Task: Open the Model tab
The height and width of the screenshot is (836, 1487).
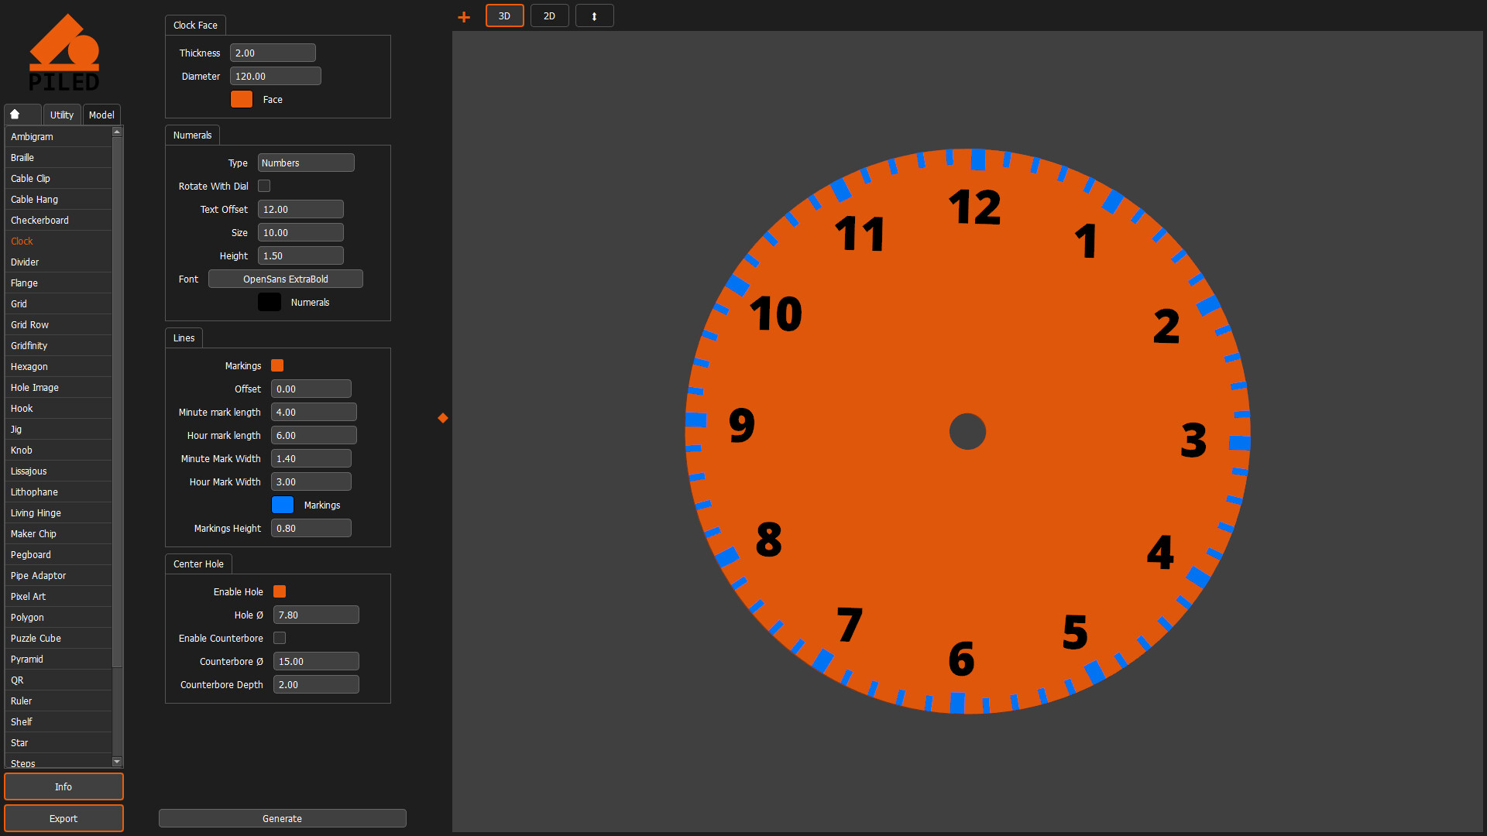Action: [101, 114]
